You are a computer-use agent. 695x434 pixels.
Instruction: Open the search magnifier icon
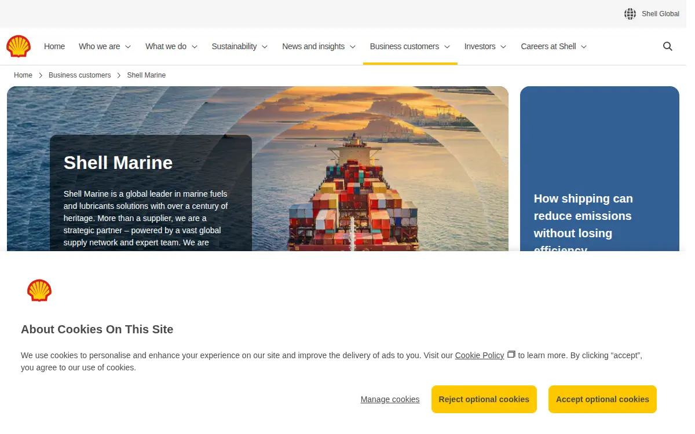(x=668, y=46)
